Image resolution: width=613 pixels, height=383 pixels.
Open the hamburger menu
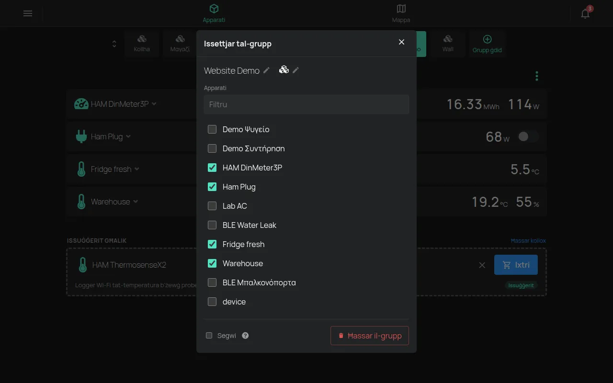point(28,13)
